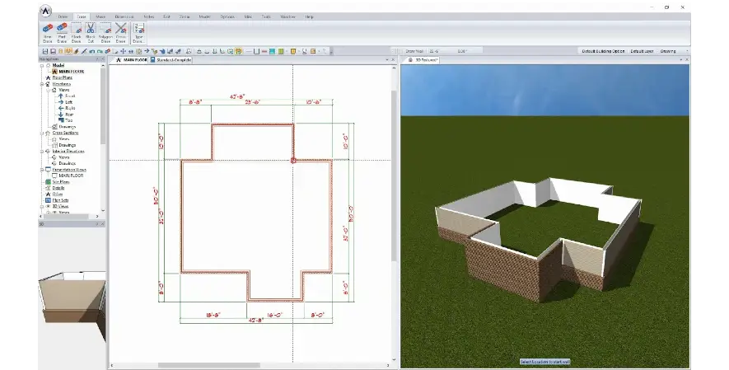The image size is (729, 370).
Task: Click the wall angle input field
Action: point(469,51)
